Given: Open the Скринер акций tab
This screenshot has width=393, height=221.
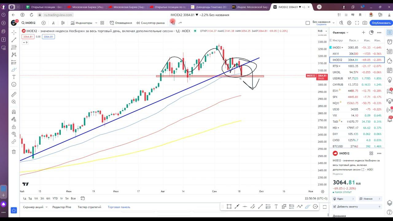Looking at the screenshot, I should (33, 207).
